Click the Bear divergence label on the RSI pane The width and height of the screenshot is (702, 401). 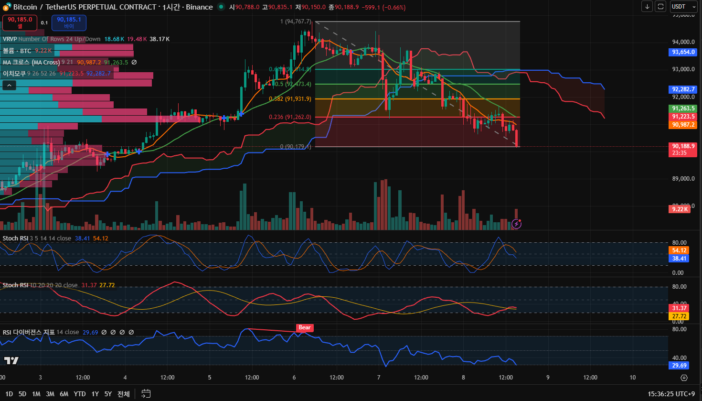(x=305, y=328)
